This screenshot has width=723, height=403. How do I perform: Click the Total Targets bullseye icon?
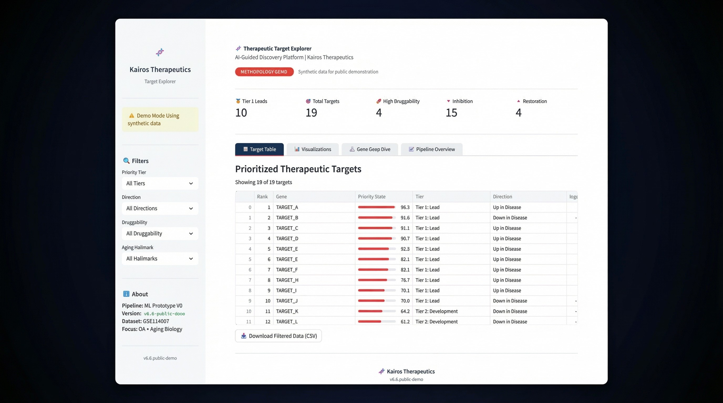click(x=308, y=101)
